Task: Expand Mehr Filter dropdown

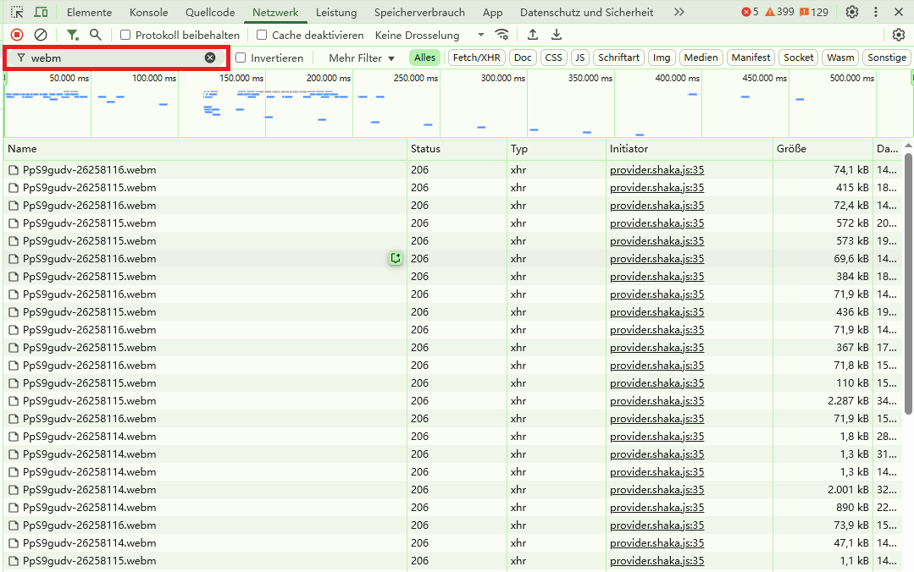Action: tap(362, 58)
